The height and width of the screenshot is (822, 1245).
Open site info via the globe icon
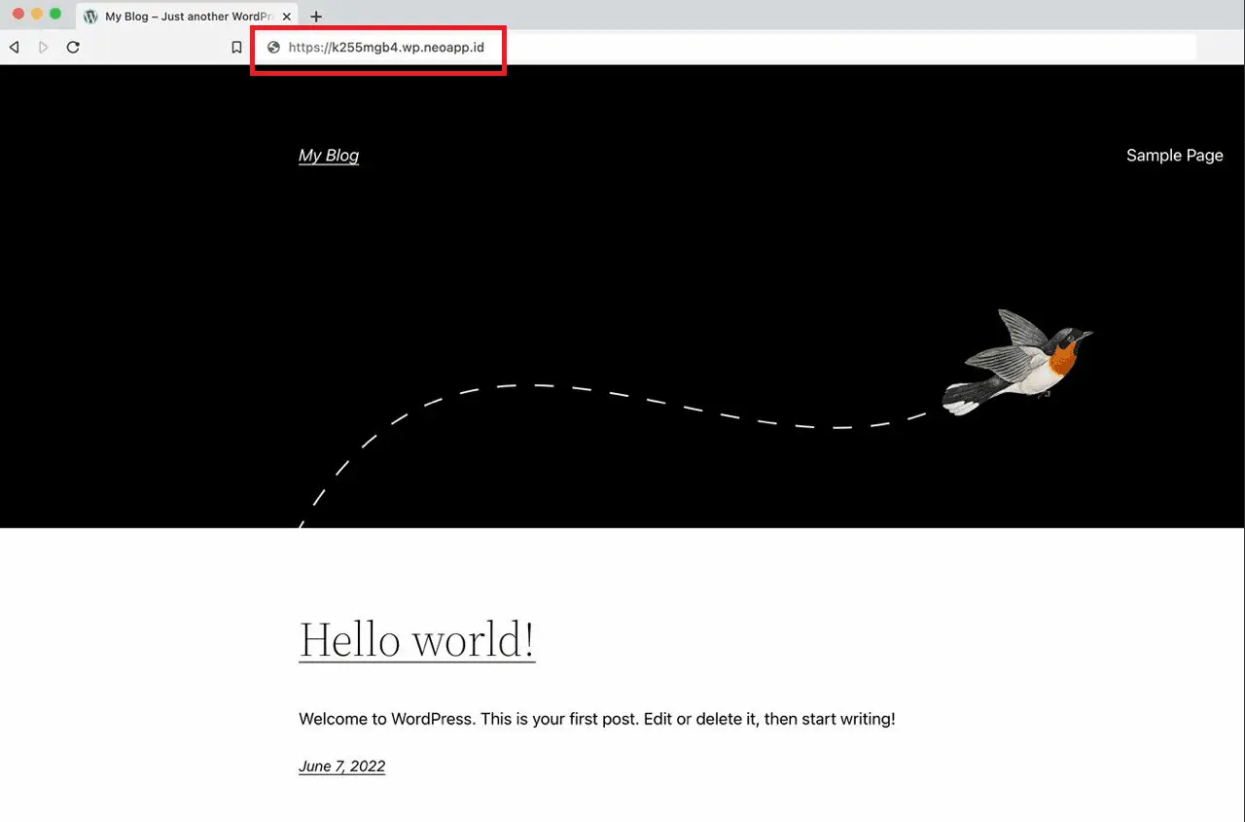tap(274, 47)
